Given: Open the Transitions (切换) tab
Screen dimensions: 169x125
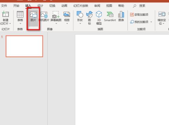Looking at the screenshot, I should point(52,6).
